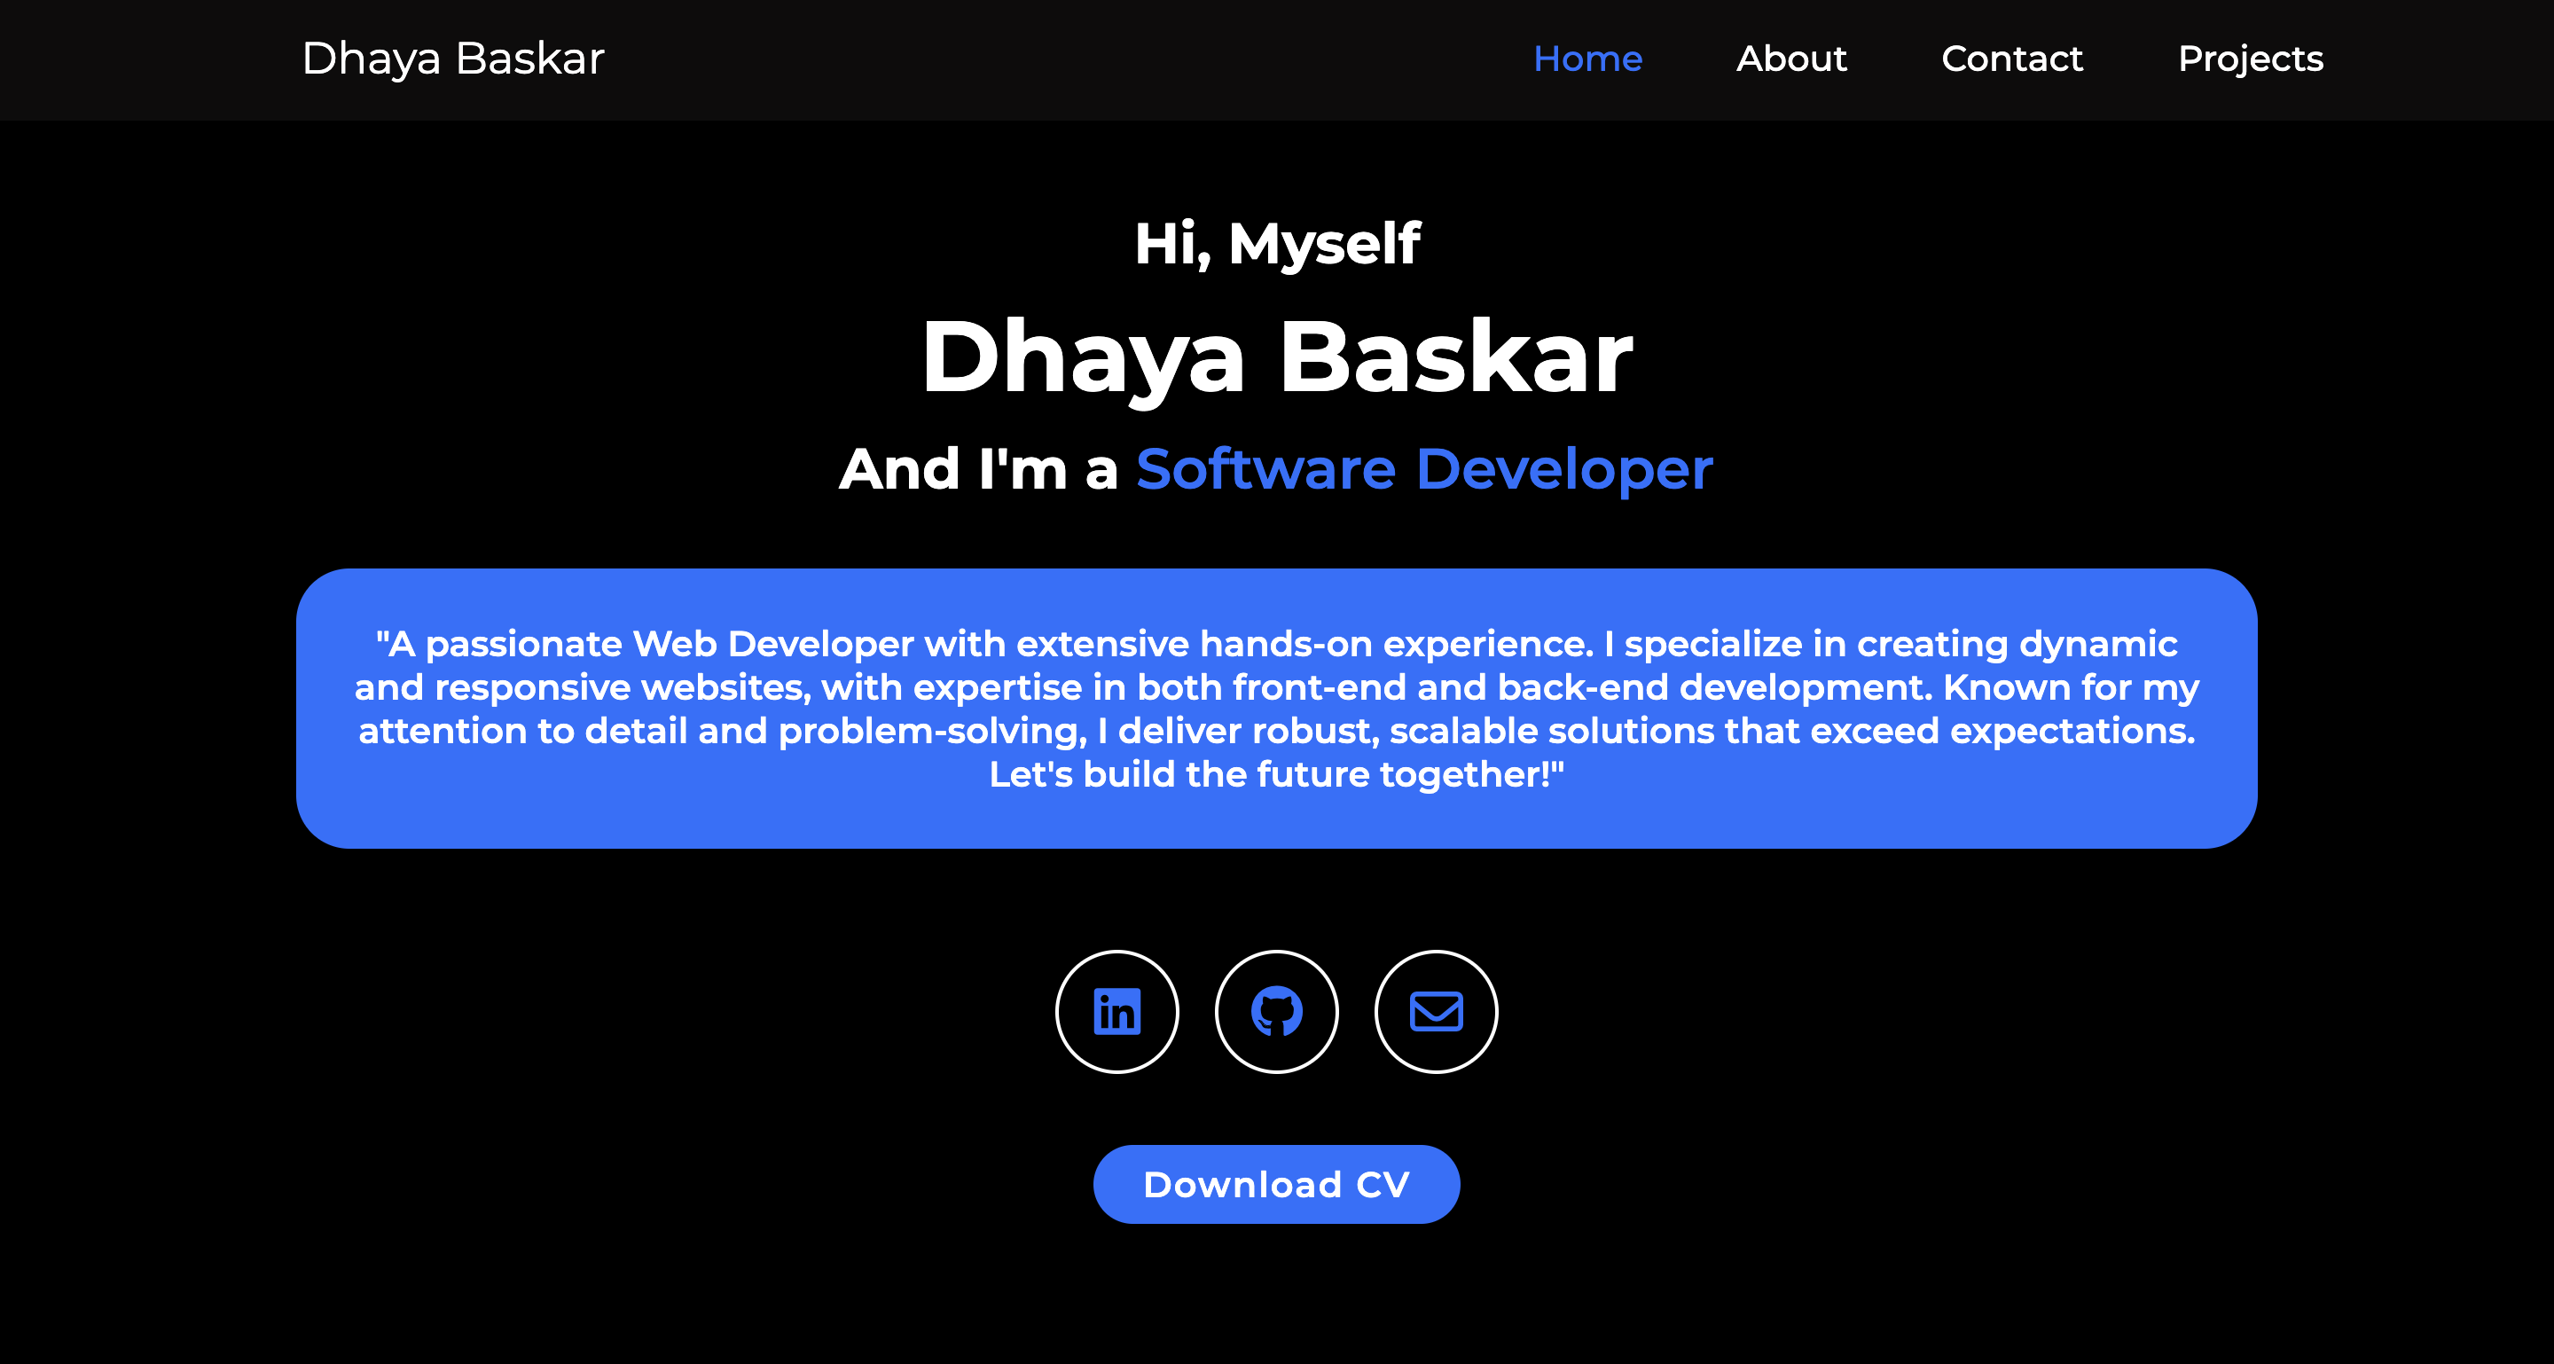Open the Projects nav link
Screen dimensions: 2554x1364
click(2251, 59)
